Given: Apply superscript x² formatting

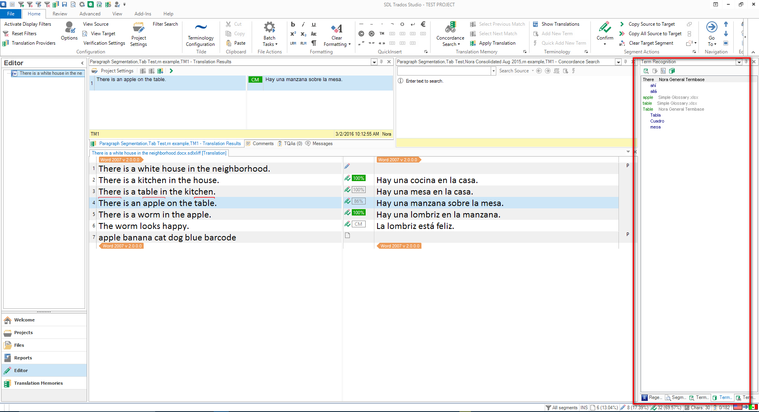Looking at the screenshot, I should point(293,34).
